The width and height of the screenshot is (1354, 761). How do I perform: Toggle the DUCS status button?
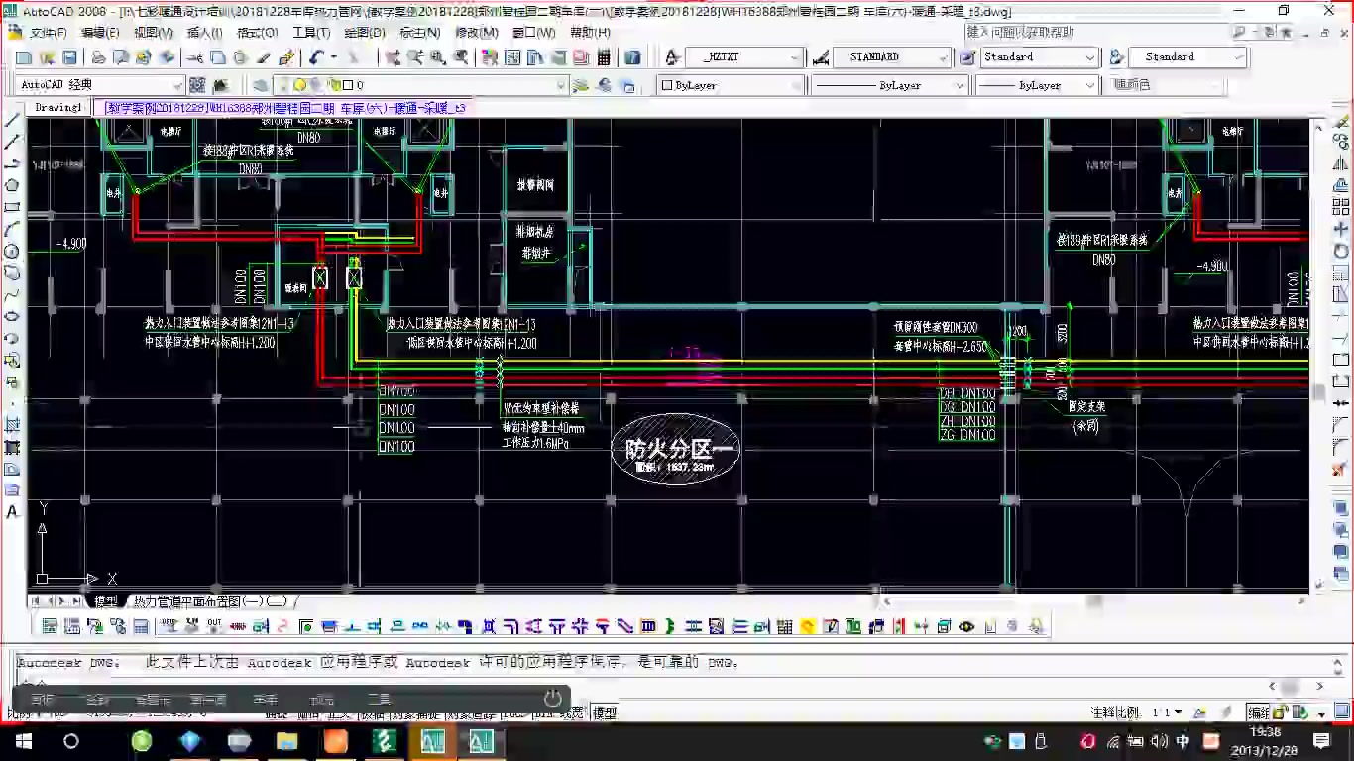tap(515, 713)
